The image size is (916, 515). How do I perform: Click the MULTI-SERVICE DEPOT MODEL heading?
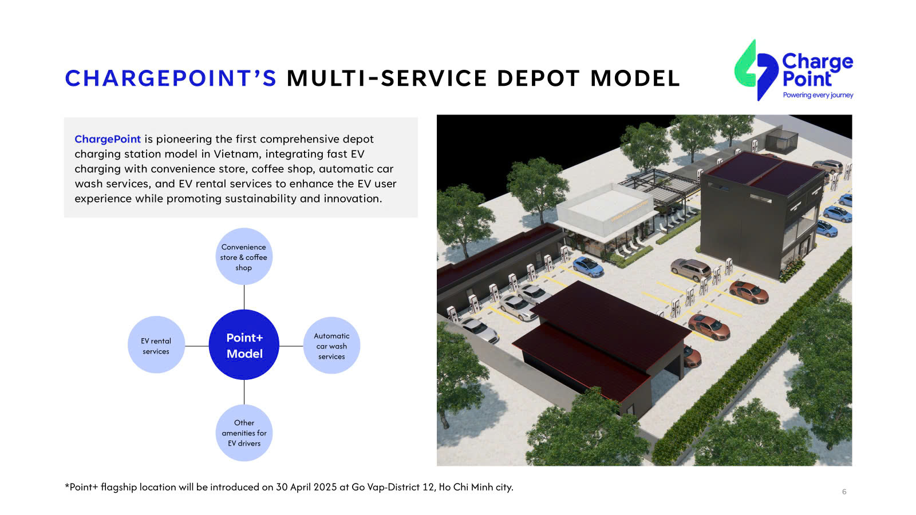(483, 78)
